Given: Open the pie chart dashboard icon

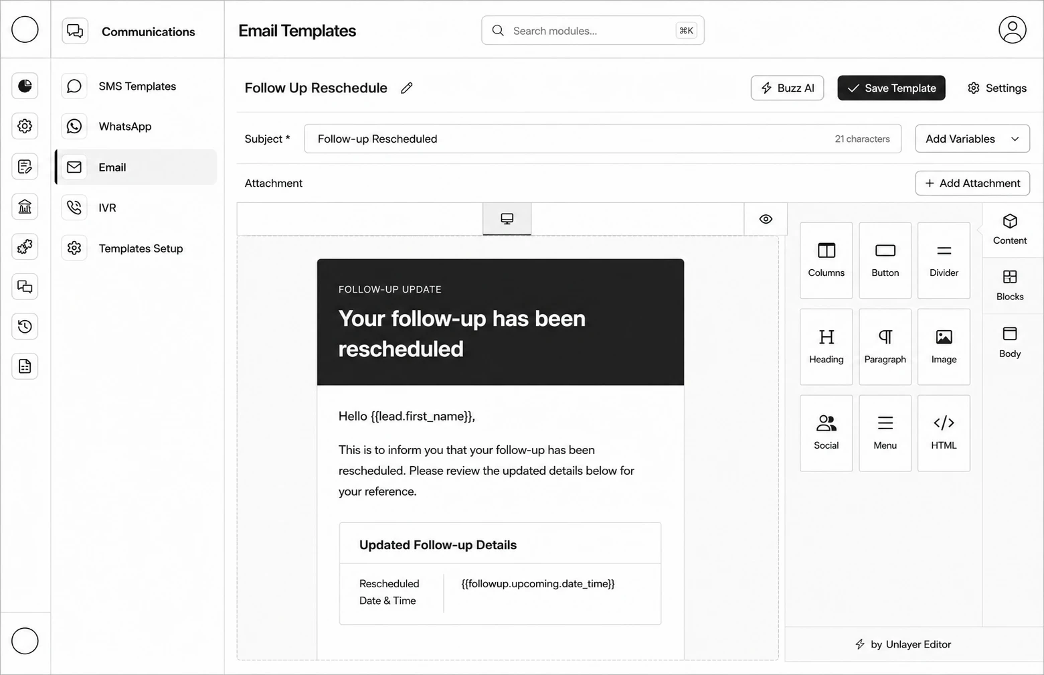Looking at the screenshot, I should 25,86.
